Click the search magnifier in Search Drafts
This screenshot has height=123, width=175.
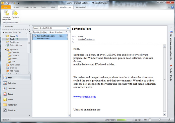click(x=68, y=28)
